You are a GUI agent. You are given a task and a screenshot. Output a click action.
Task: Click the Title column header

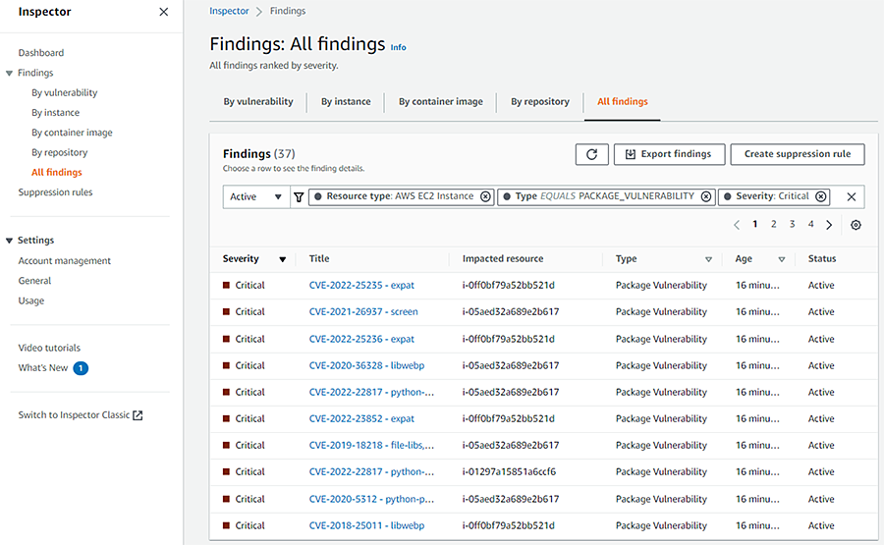319,258
